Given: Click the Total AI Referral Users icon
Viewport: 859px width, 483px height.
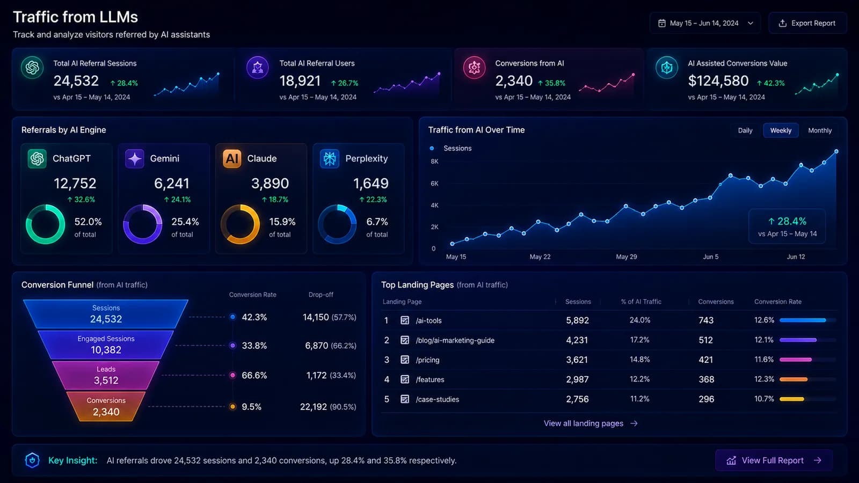Looking at the screenshot, I should 258,68.
